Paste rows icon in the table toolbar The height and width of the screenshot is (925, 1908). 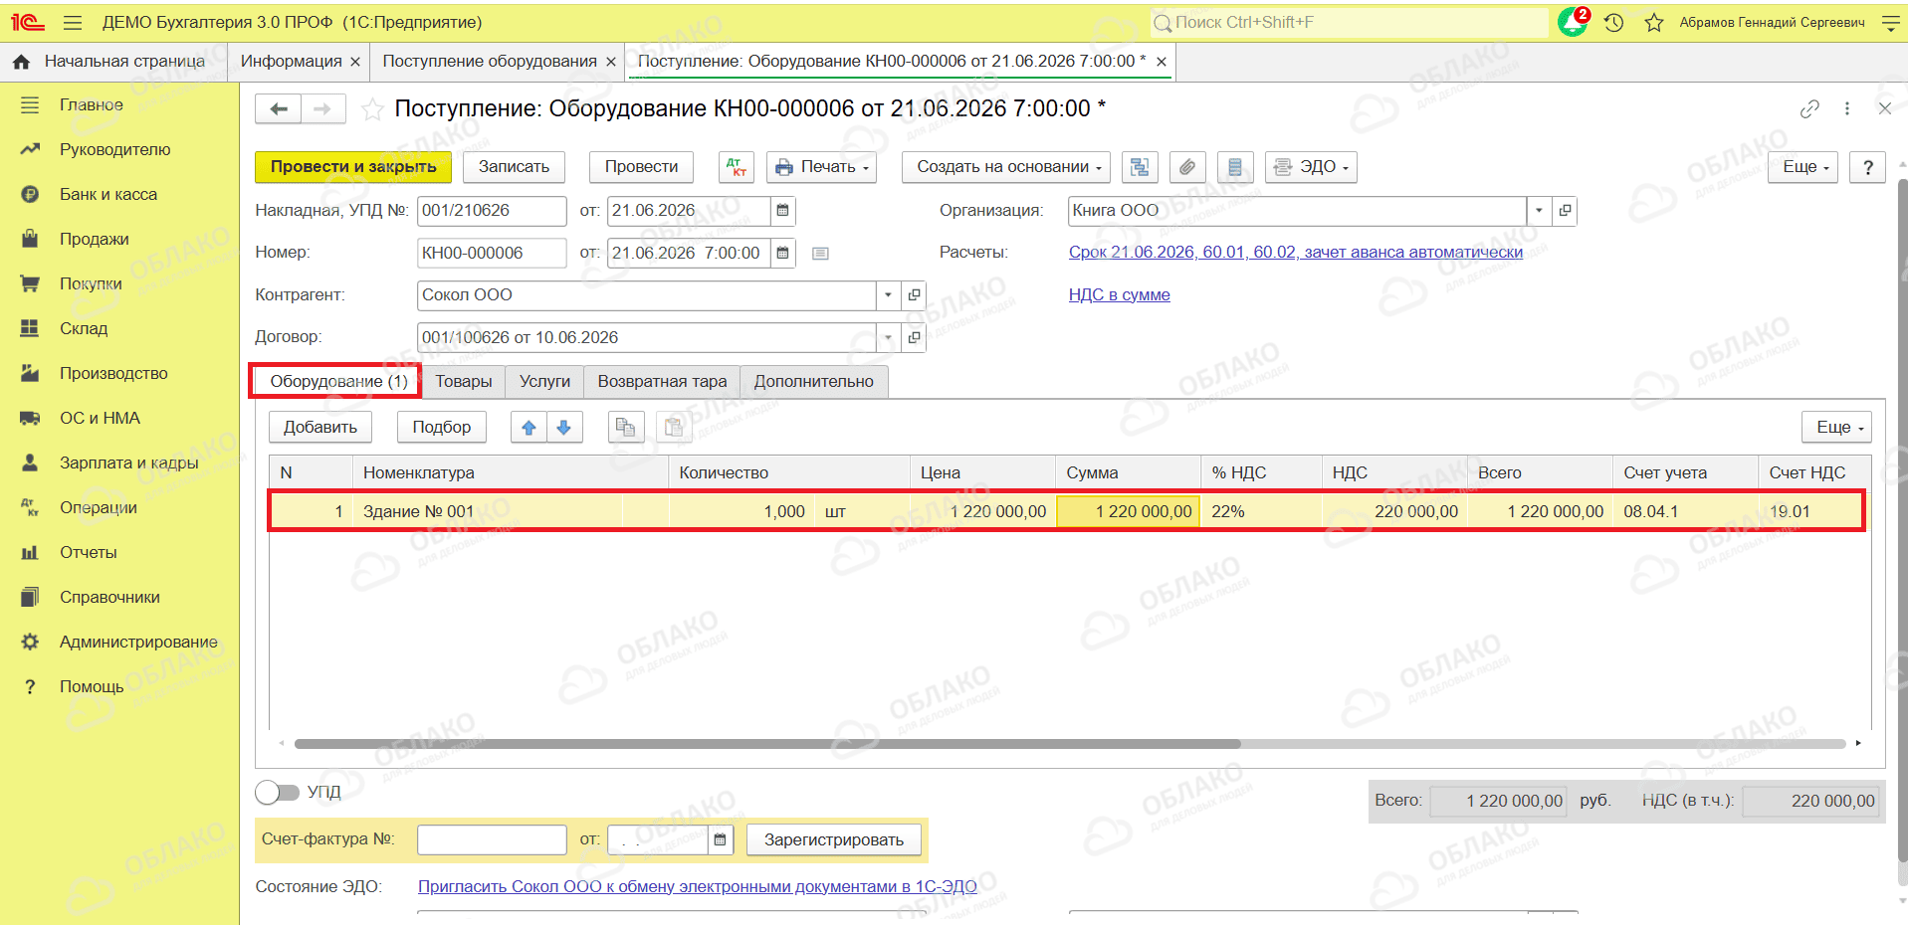click(x=674, y=428)
